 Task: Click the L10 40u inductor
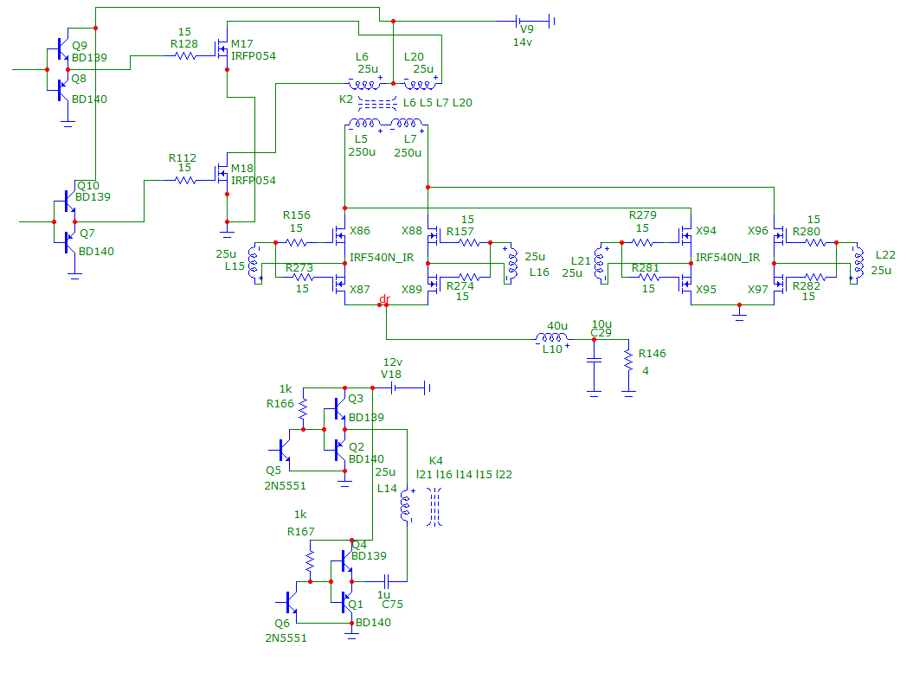point(552,339)
